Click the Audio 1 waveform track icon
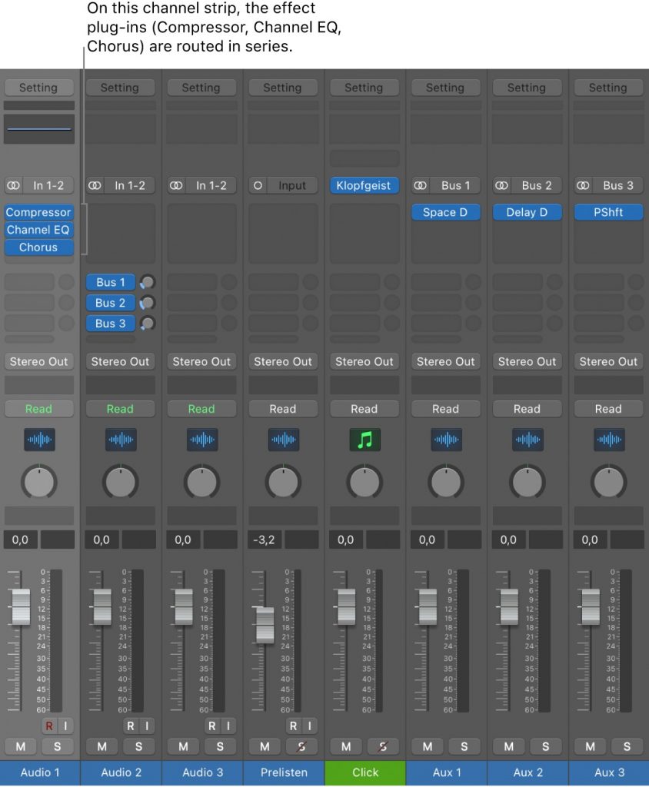 40,440
